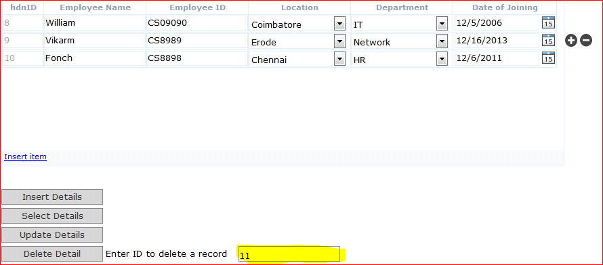
Task: Open calendar picker for Fonch's joining date
Action: 548,58
